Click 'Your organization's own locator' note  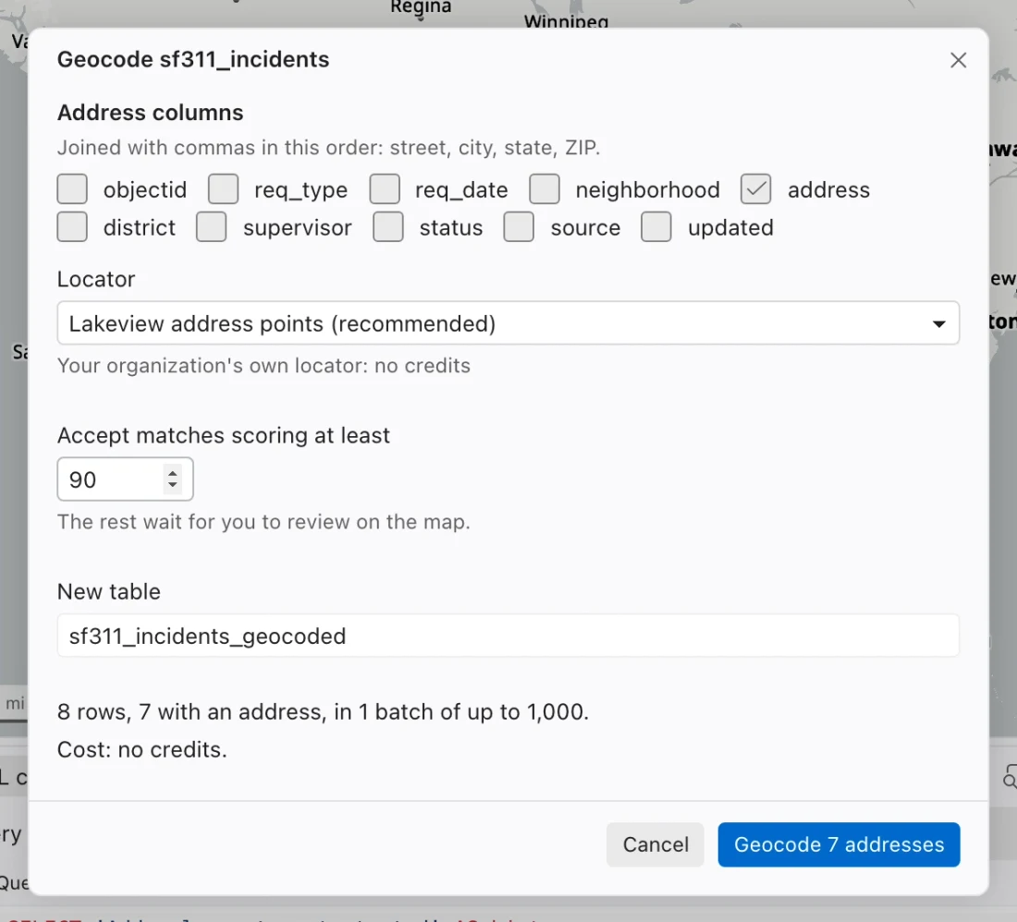[x=263, y=366]
